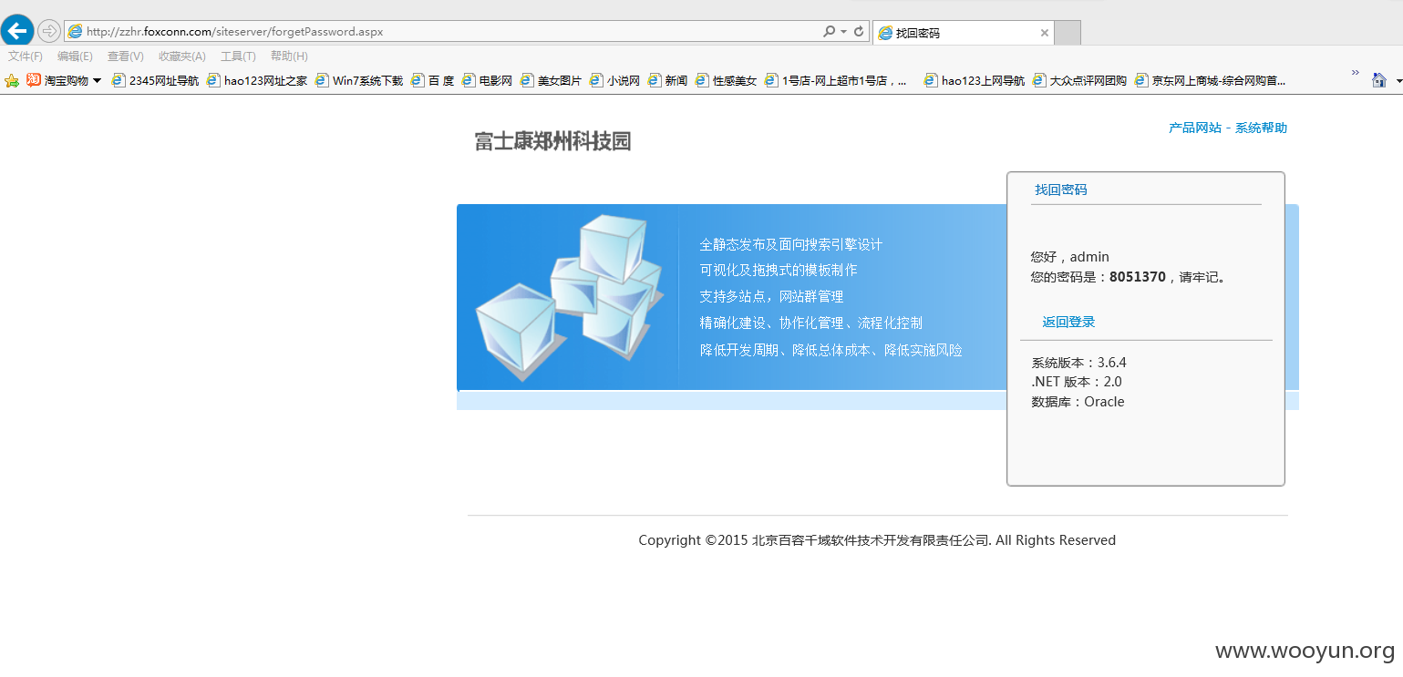Click the 找回密码 panel heading link

pos(1060,190)
